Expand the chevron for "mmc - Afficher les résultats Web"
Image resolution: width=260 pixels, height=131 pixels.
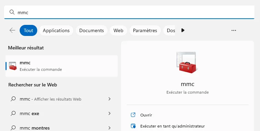109,99
